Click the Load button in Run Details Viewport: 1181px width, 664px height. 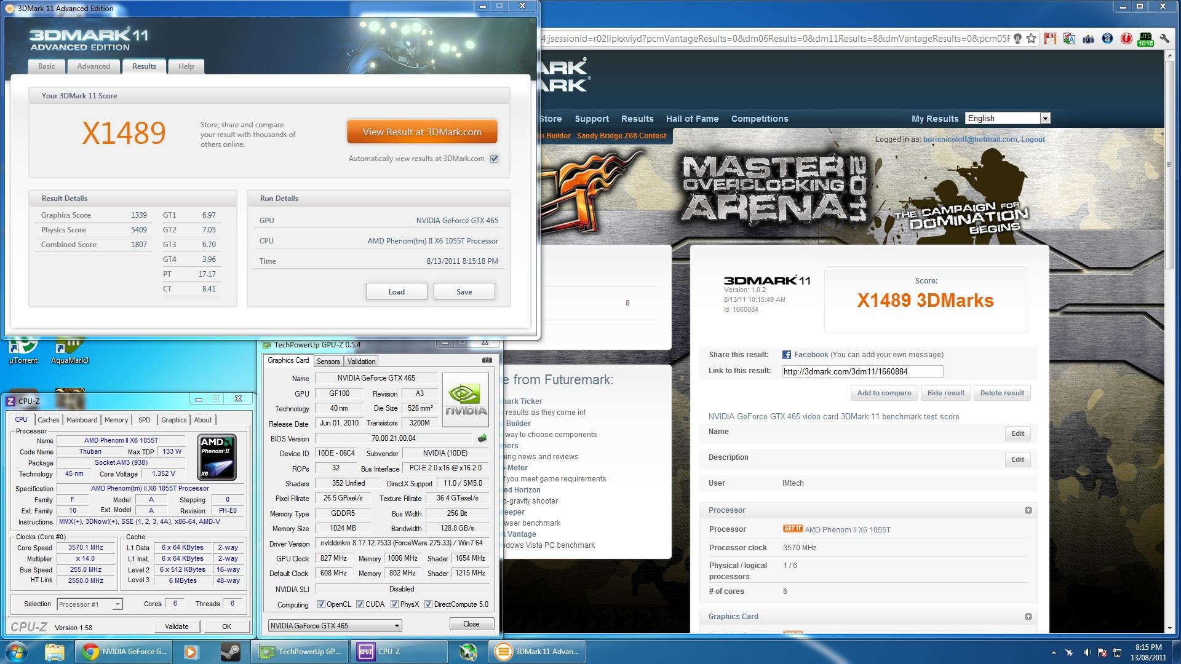(397, 291)
